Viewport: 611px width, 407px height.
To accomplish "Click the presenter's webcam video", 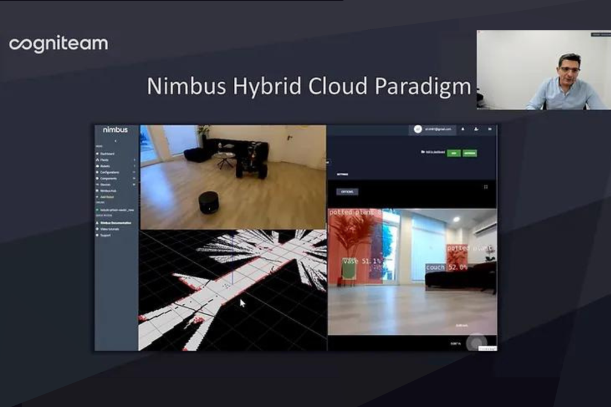I will click(x=544, y=70).
